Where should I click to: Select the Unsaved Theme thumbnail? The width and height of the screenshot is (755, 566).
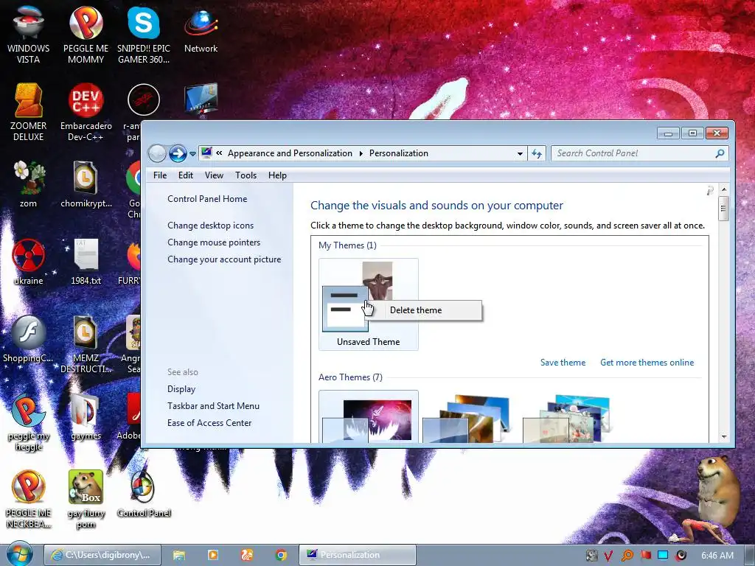point(369,304)
